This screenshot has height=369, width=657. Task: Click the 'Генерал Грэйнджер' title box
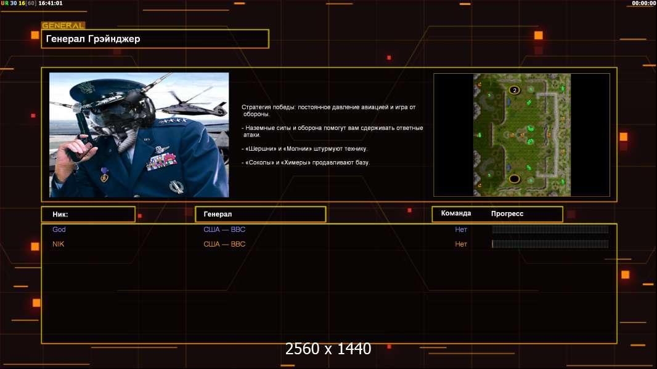tap(155, 39)
